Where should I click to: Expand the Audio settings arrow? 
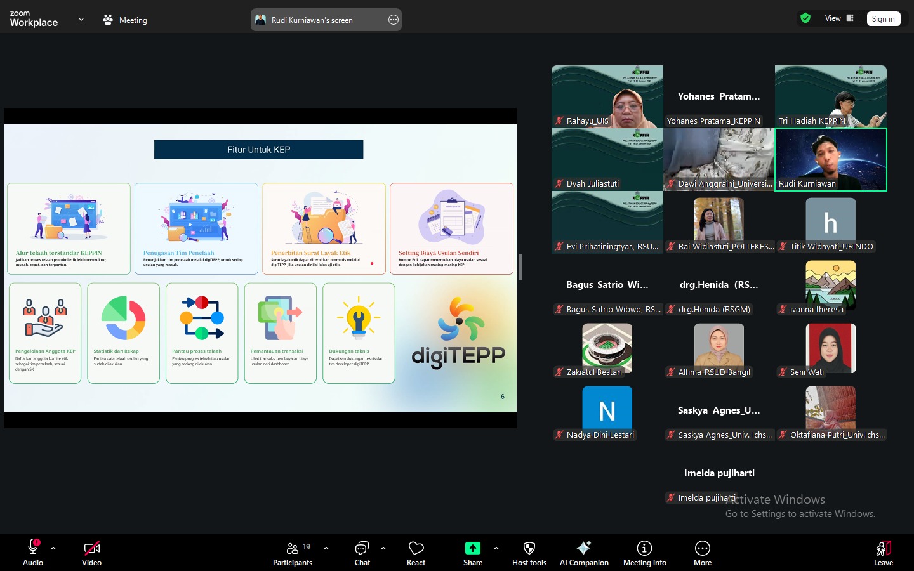tap(53, 548)
